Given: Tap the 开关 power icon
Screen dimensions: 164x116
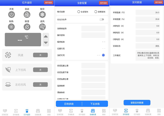Looking at the screenshot, I should (11, 15).
